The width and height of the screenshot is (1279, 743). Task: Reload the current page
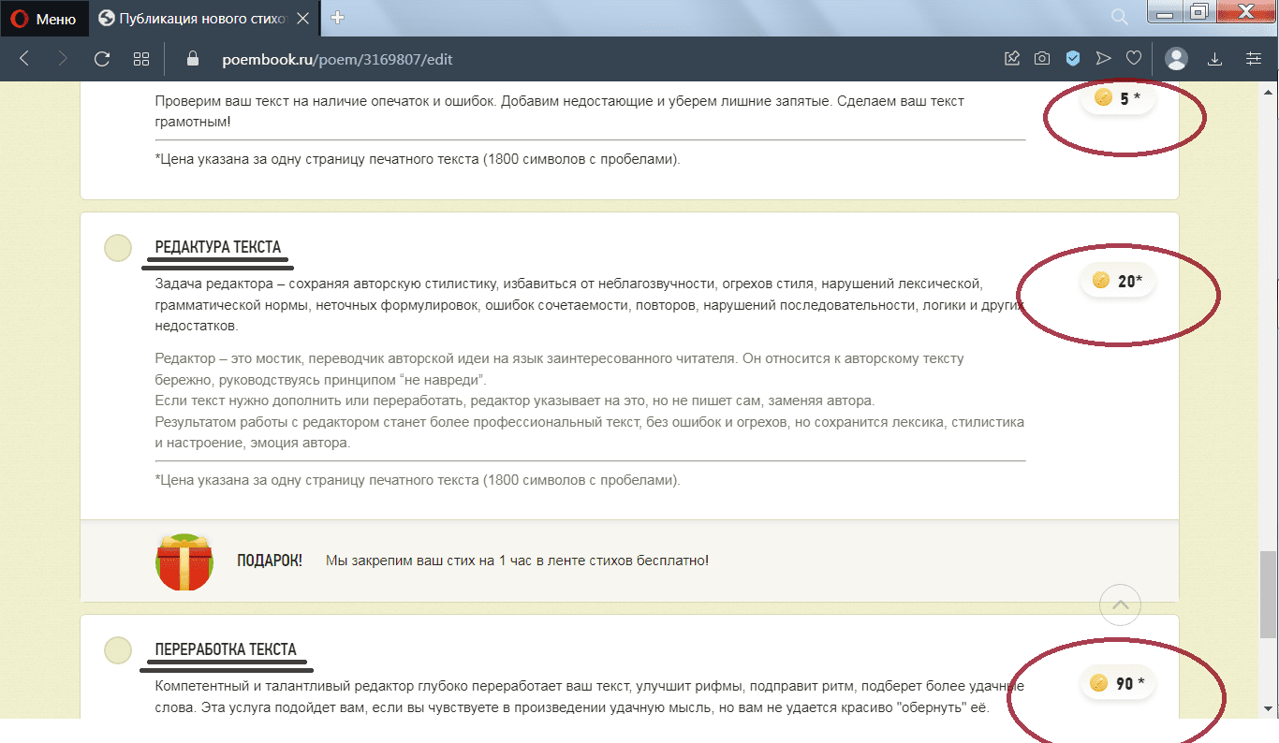[102, 59]
